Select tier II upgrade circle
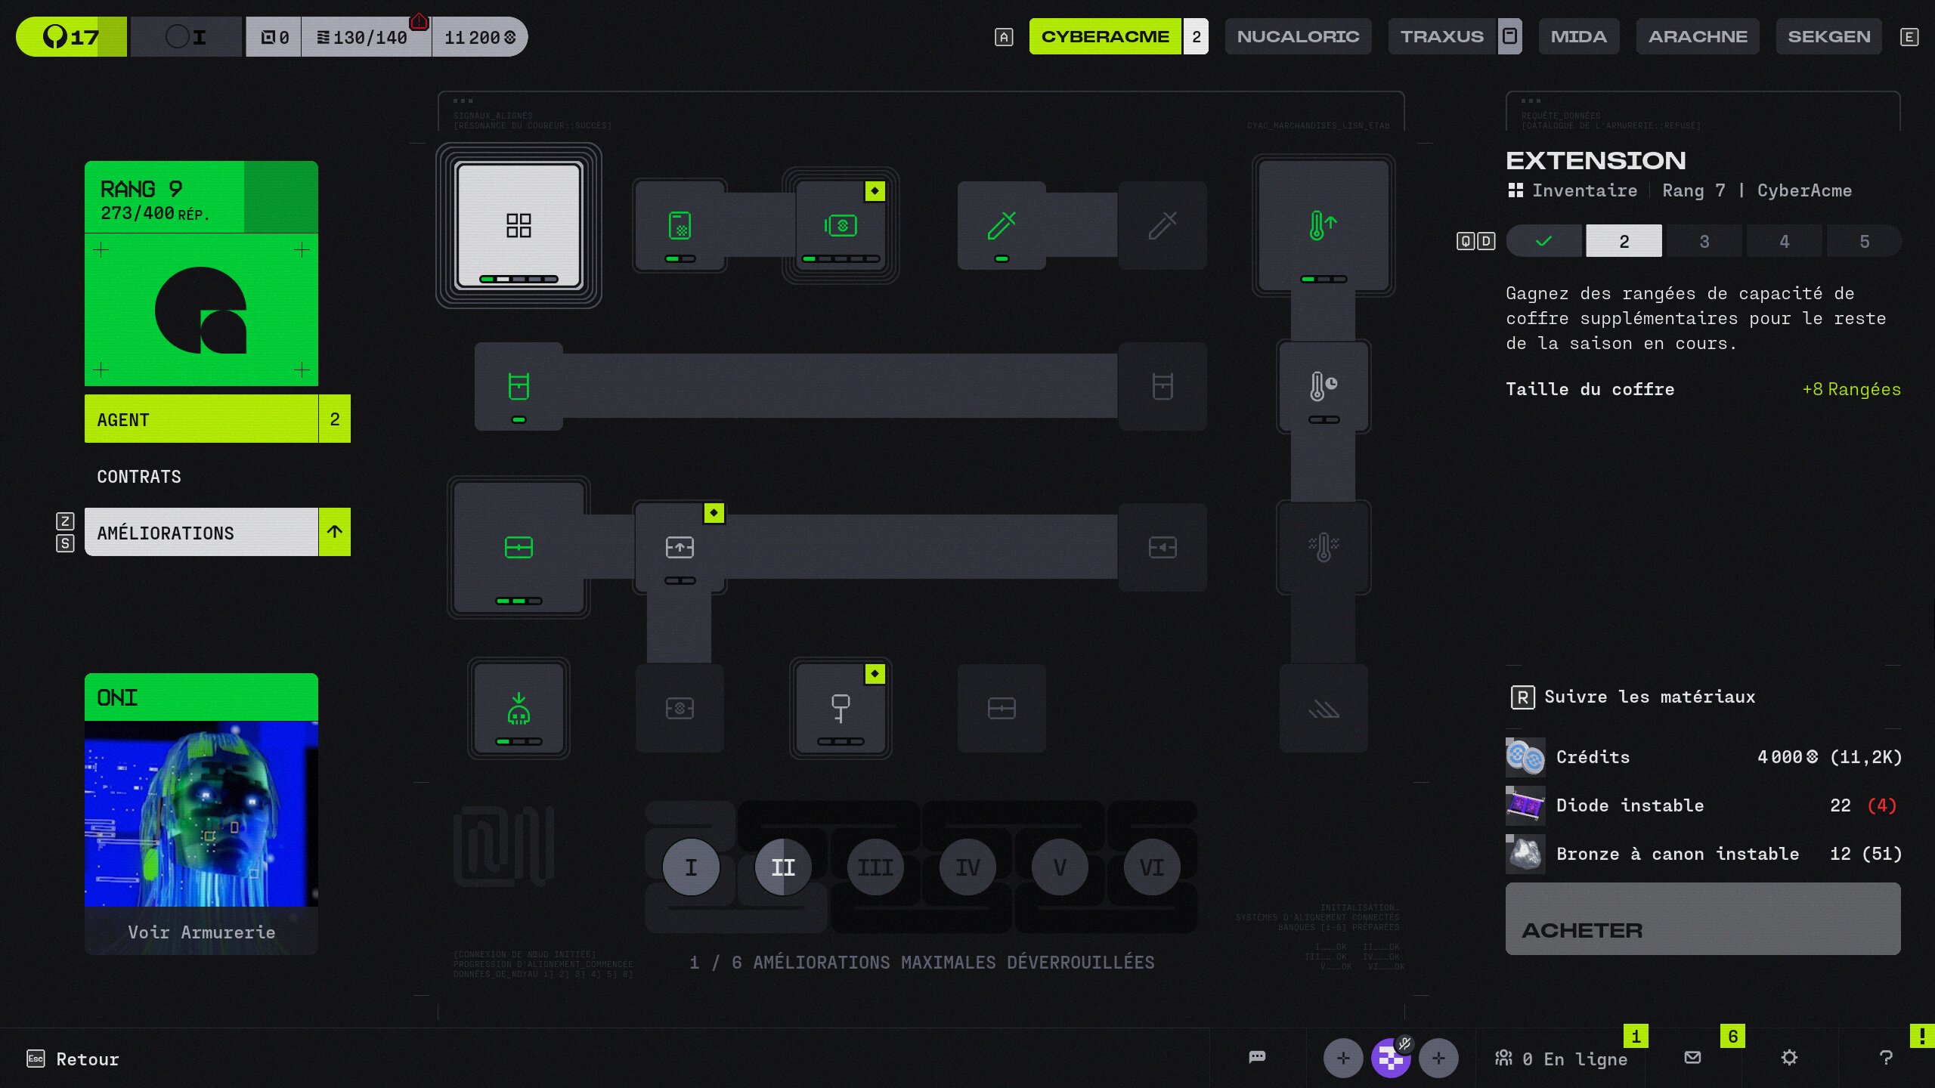This screenshot has width=1935, height=1088. click(x=783, y=867)
